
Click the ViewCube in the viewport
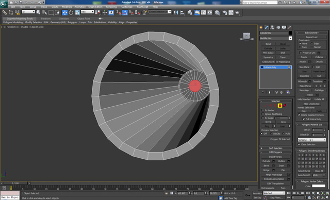(x=246, y=37)
